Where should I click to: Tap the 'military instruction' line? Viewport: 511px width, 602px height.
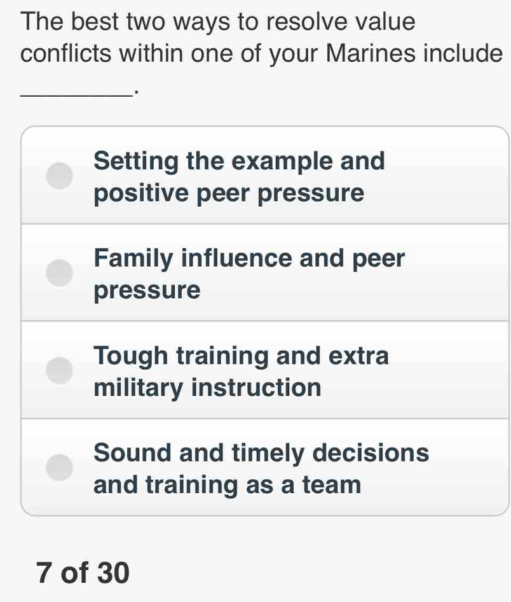(x=207, y=388)
